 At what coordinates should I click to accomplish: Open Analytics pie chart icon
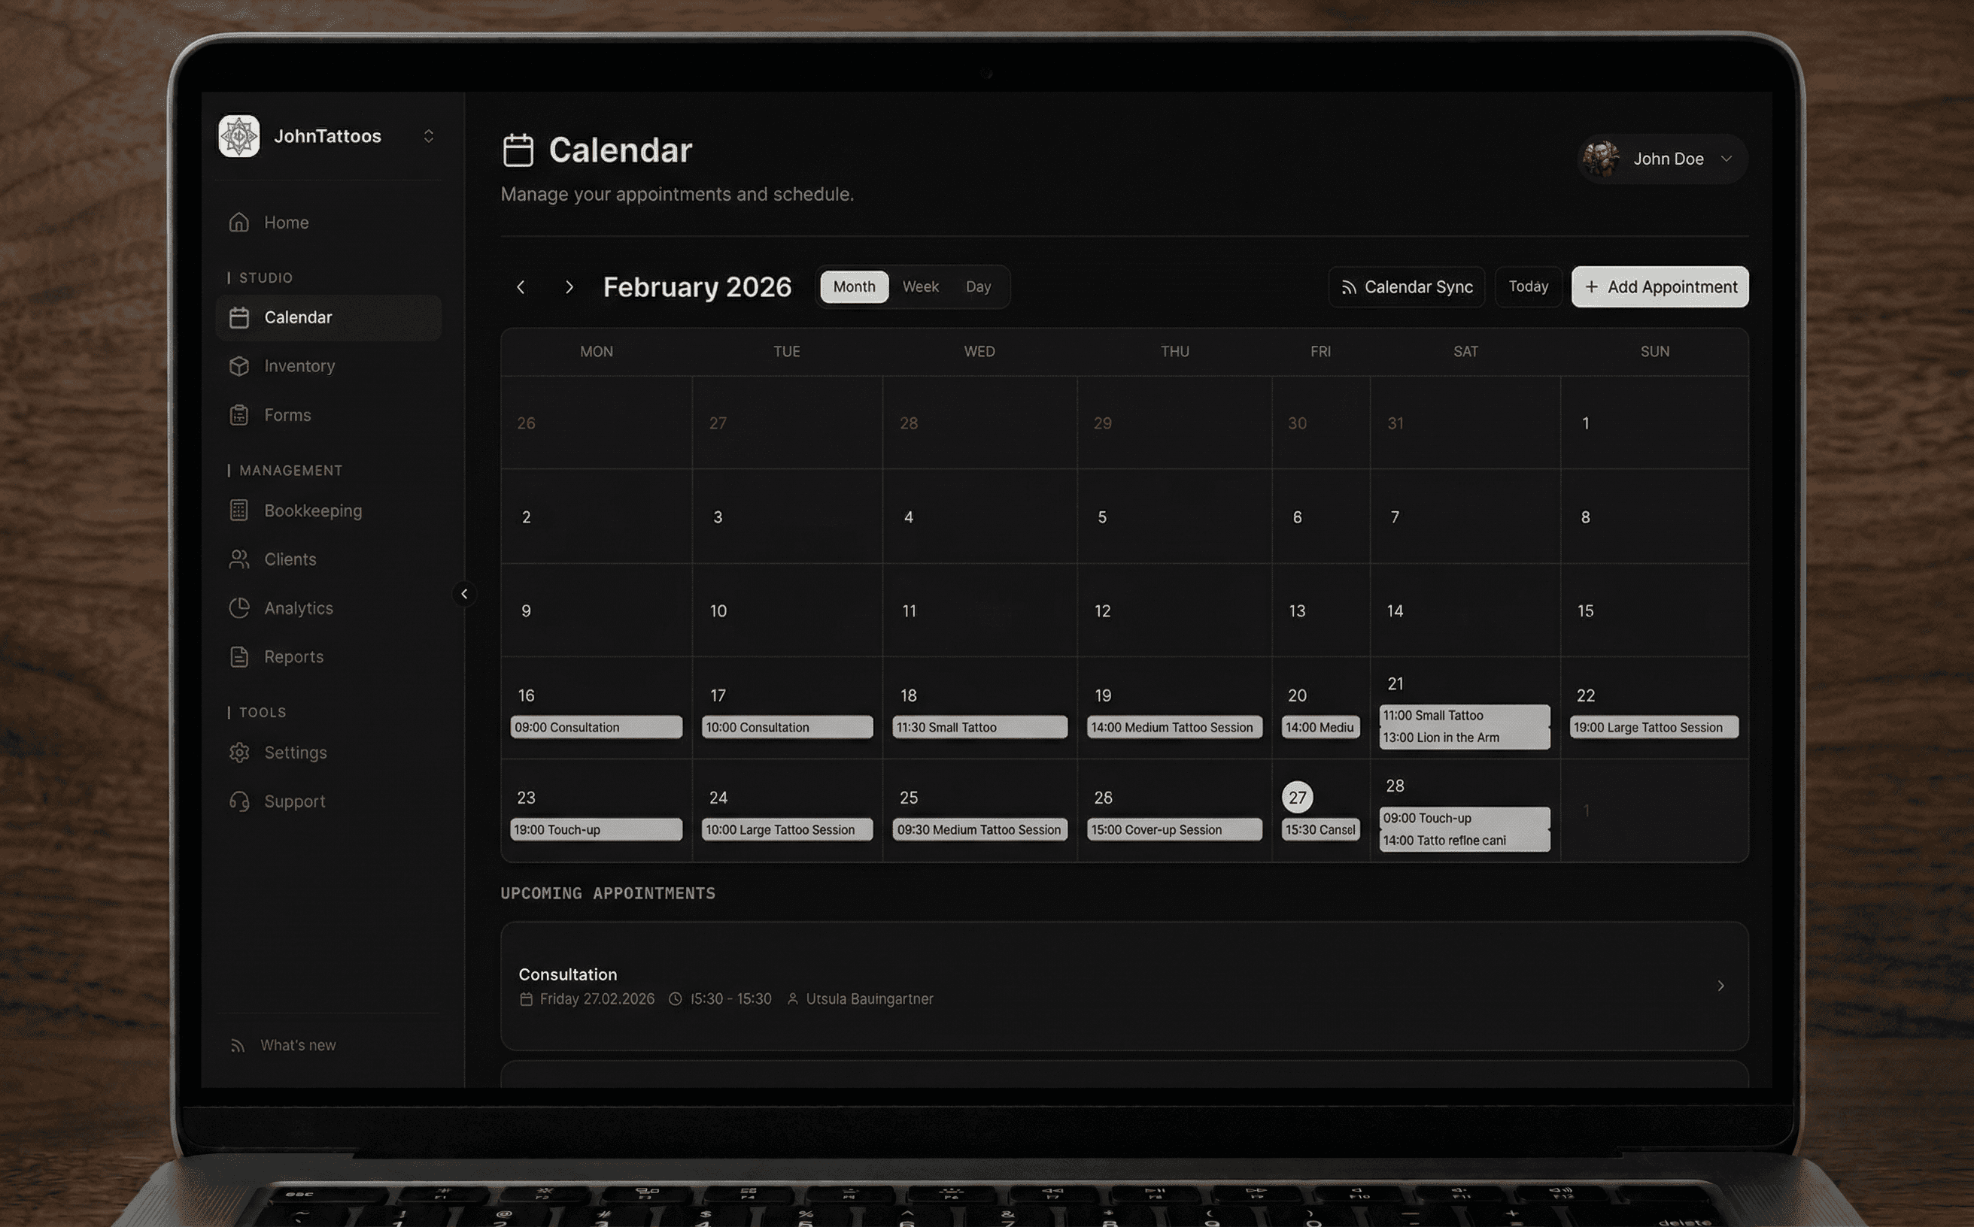tap(238, 607)
